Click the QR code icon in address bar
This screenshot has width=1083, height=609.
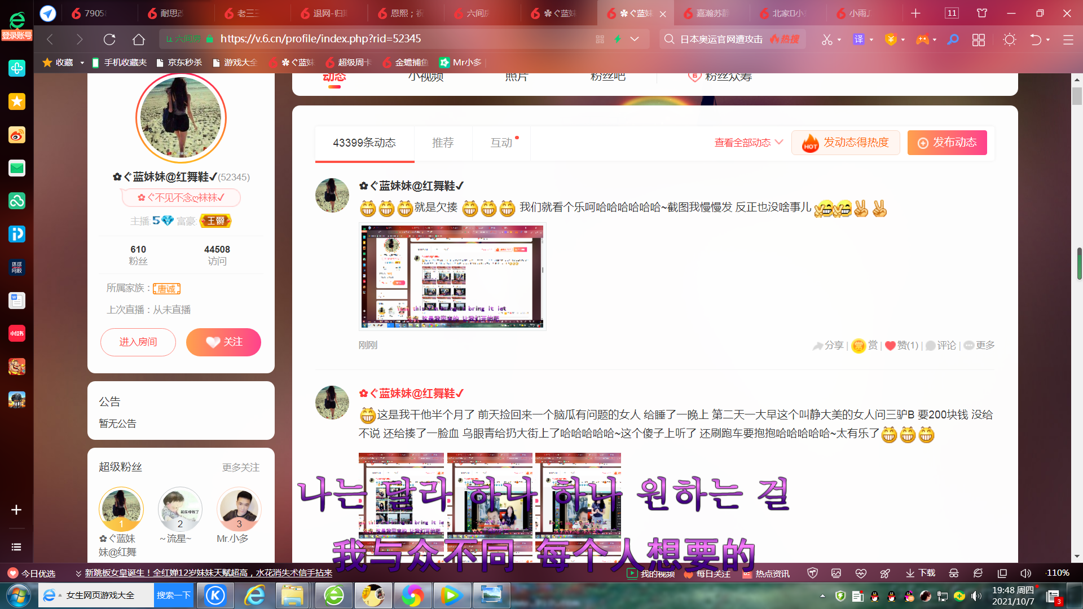pyautogui.click(x=600, y=39)
